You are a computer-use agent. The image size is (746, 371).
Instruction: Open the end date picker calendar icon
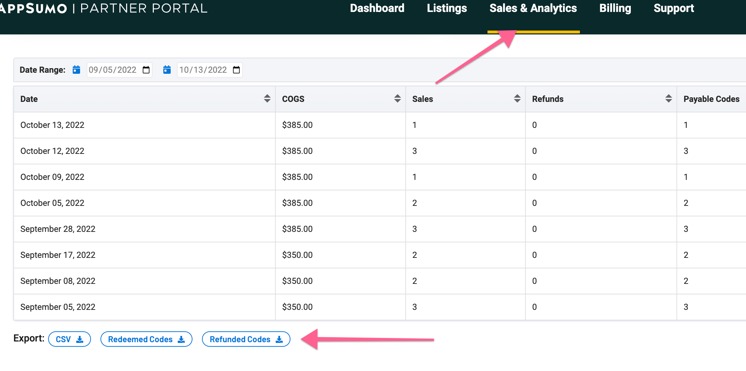point(236,70)
